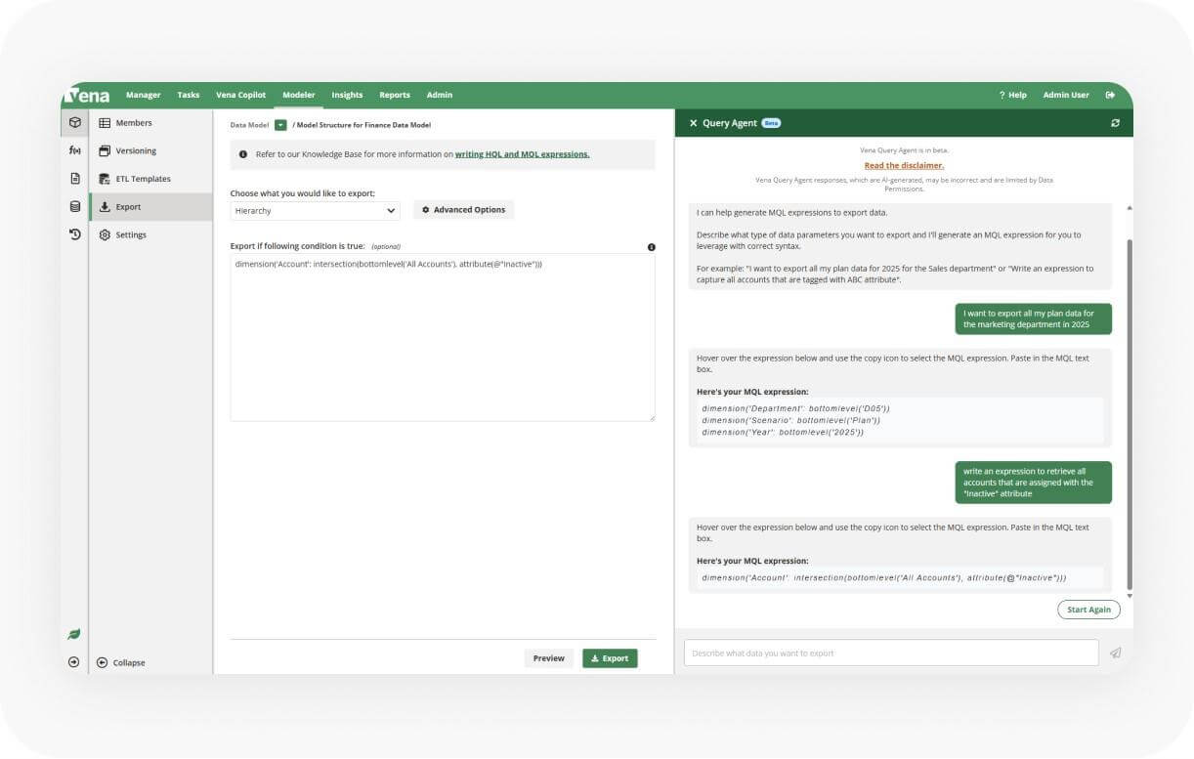This screenshot has width=1194, height=759.
Task: Click the describe data export input field
Action: tap(889, 653)
